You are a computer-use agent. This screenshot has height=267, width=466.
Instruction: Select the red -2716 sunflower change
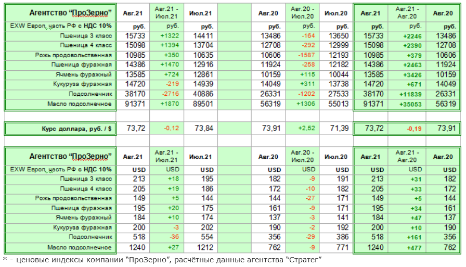[x=171, y=94]
